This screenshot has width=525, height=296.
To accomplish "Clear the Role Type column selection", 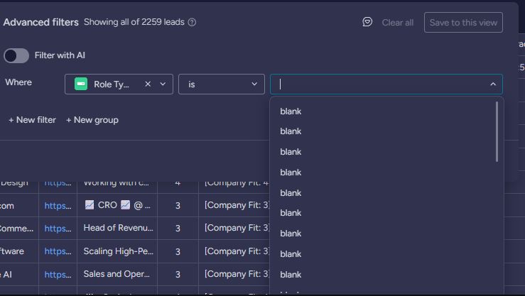I will 148,84.
